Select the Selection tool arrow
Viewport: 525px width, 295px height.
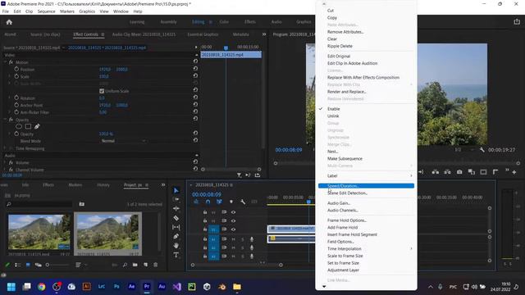click(x=176, y=190)
